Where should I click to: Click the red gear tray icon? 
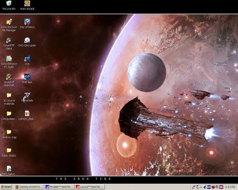click(213, 187)
